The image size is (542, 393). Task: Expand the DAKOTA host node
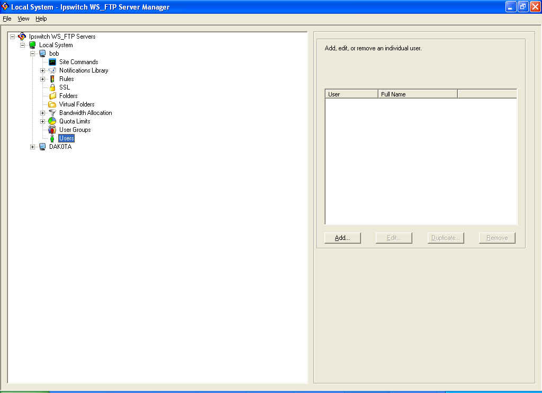tap(32, 147)
